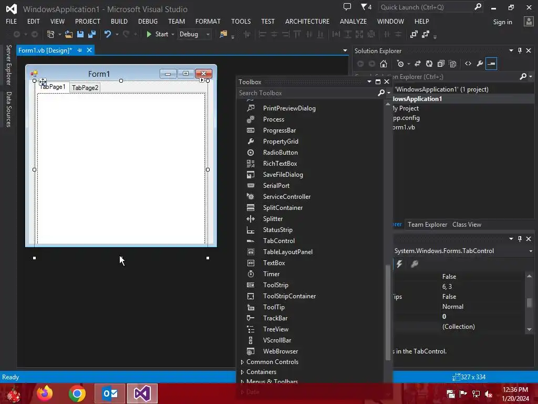Open the Debug configuration dropdown

point(194,34)
